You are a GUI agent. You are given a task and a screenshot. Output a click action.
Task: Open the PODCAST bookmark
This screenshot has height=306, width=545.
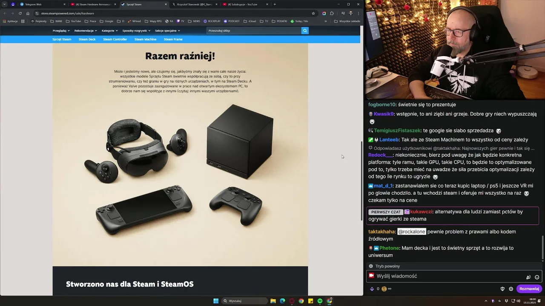point(232,21)
